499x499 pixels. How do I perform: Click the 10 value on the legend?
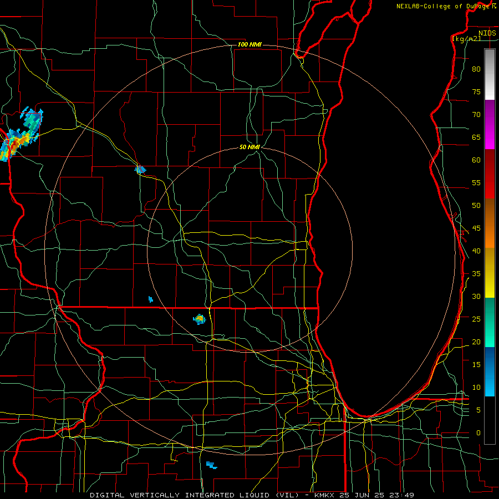(476, 388)
